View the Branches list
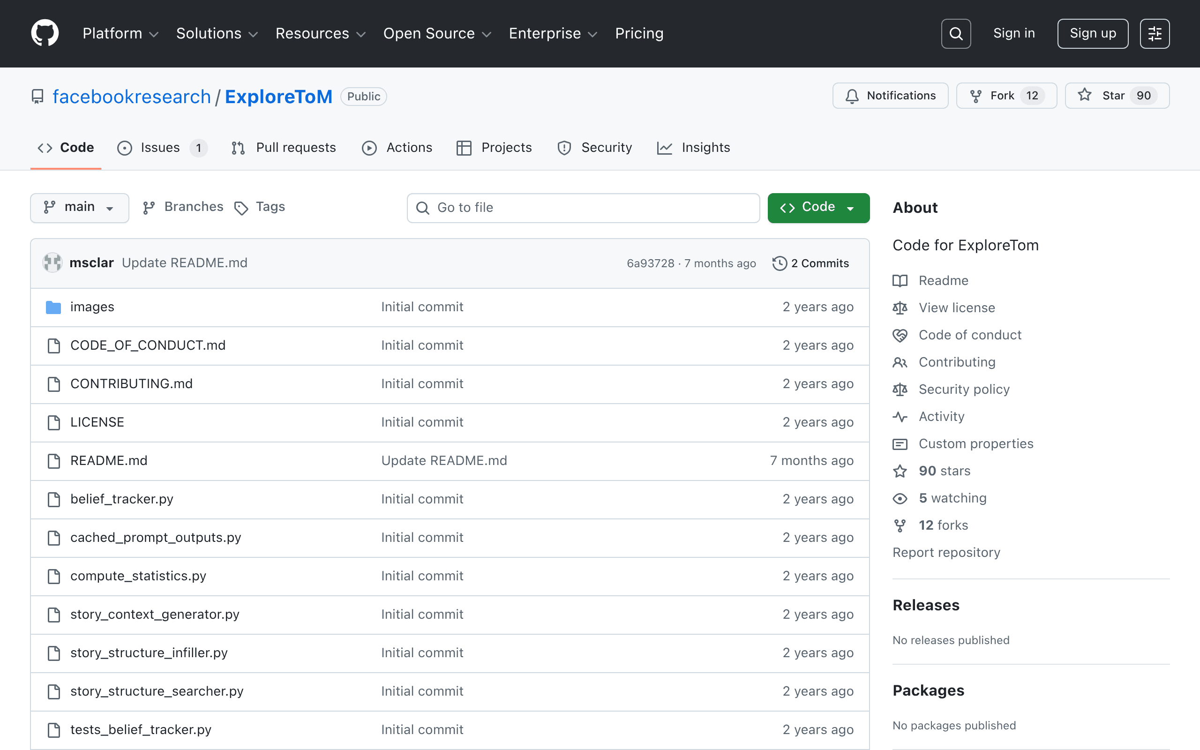 (x=182, y=207)
